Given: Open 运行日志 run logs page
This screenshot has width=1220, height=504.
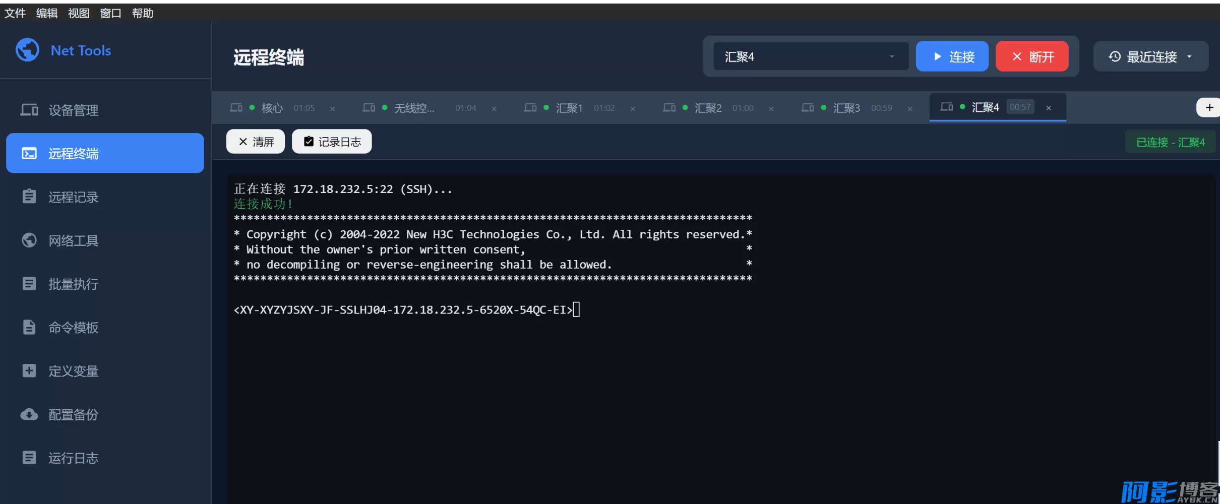Looking at the screenshot, I should 73,458.
